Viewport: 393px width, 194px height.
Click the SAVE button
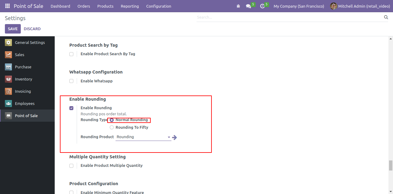[x=13, y=29]
